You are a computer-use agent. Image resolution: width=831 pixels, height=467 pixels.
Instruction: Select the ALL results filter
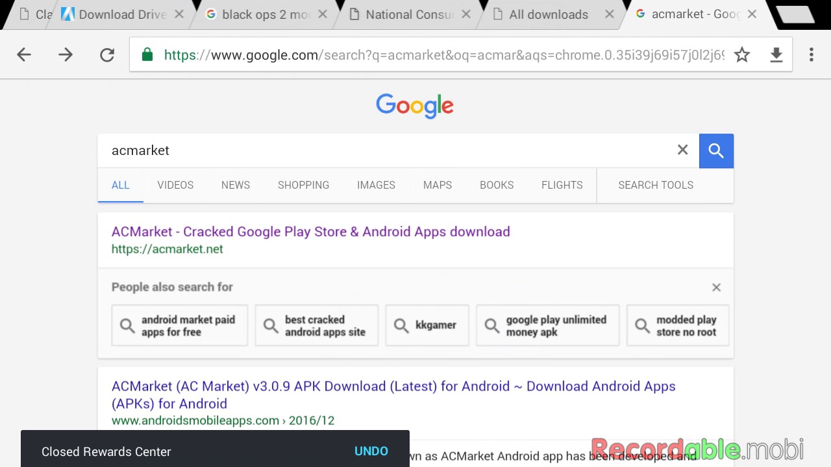pos(121,185)
